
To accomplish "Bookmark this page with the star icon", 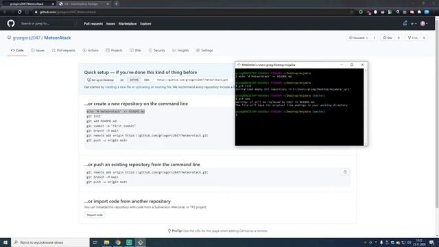I will 352,12.
